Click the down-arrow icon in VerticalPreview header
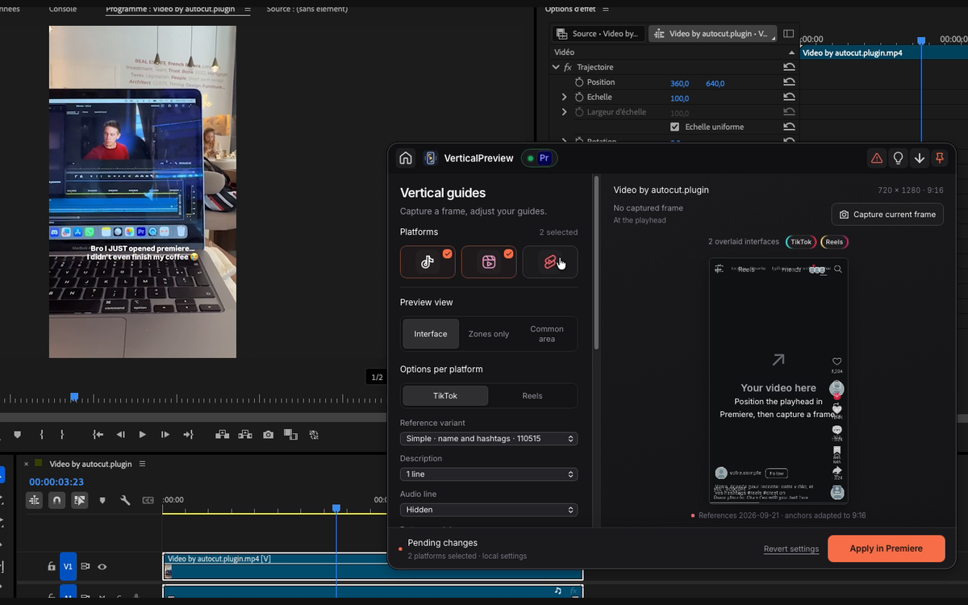The image size is (968, 605). coord(919,158)
